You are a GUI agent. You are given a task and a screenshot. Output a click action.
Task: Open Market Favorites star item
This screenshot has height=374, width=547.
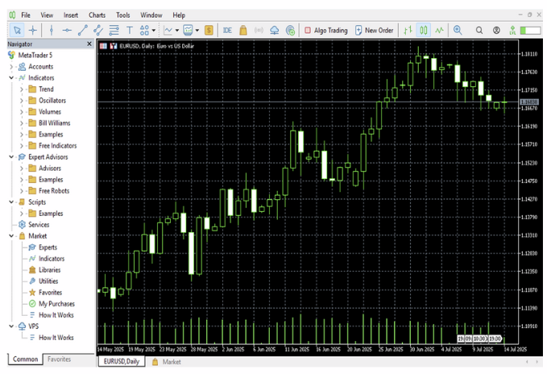[50, 292]
